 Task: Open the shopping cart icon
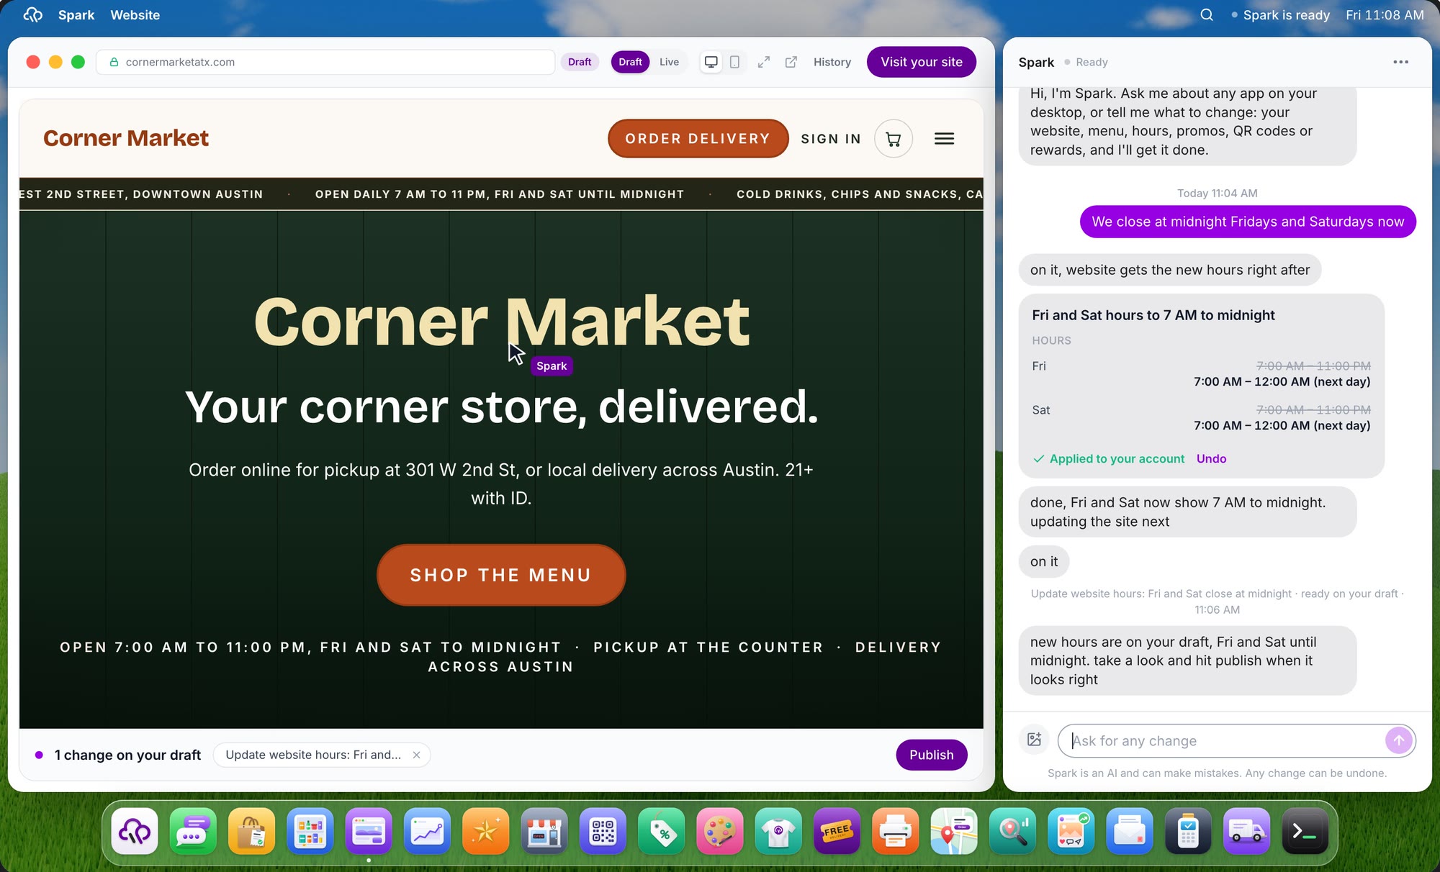894,139
